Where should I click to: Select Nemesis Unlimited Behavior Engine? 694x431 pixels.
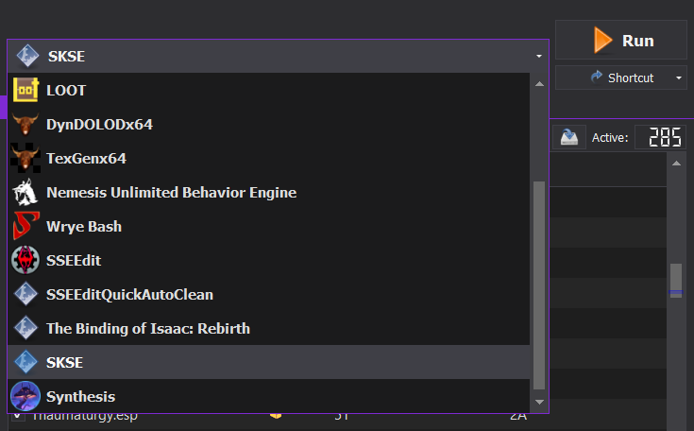coord(268,192)
